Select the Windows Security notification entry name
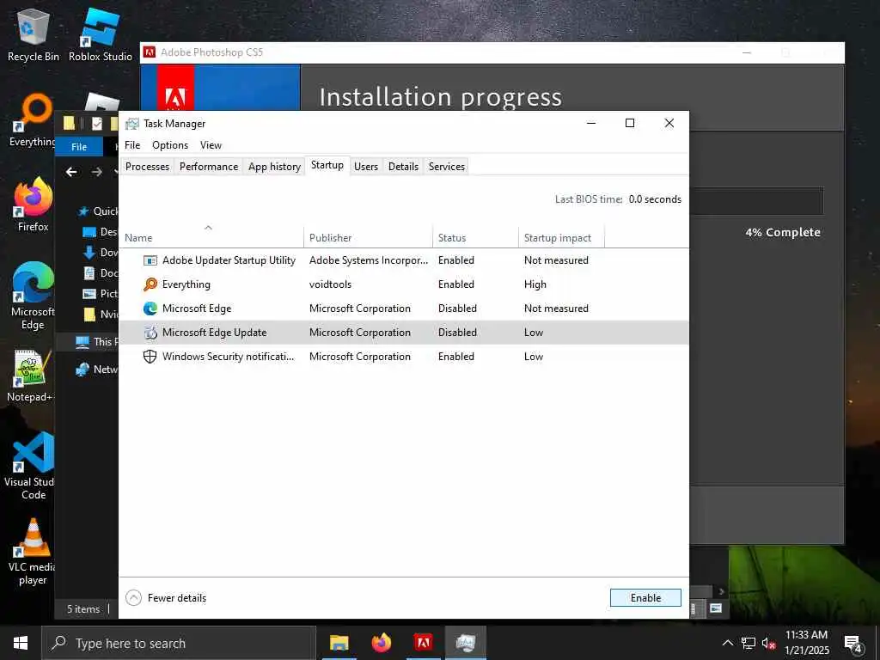The width and height of the screenshot is (880, 660). point(228,357)
